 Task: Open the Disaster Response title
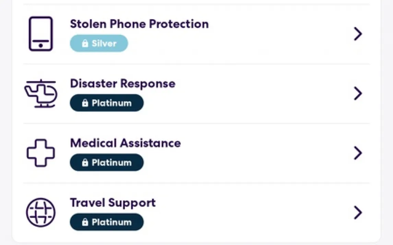[123, 83]
